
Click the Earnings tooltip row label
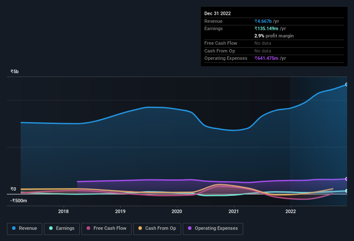[213, 28]
